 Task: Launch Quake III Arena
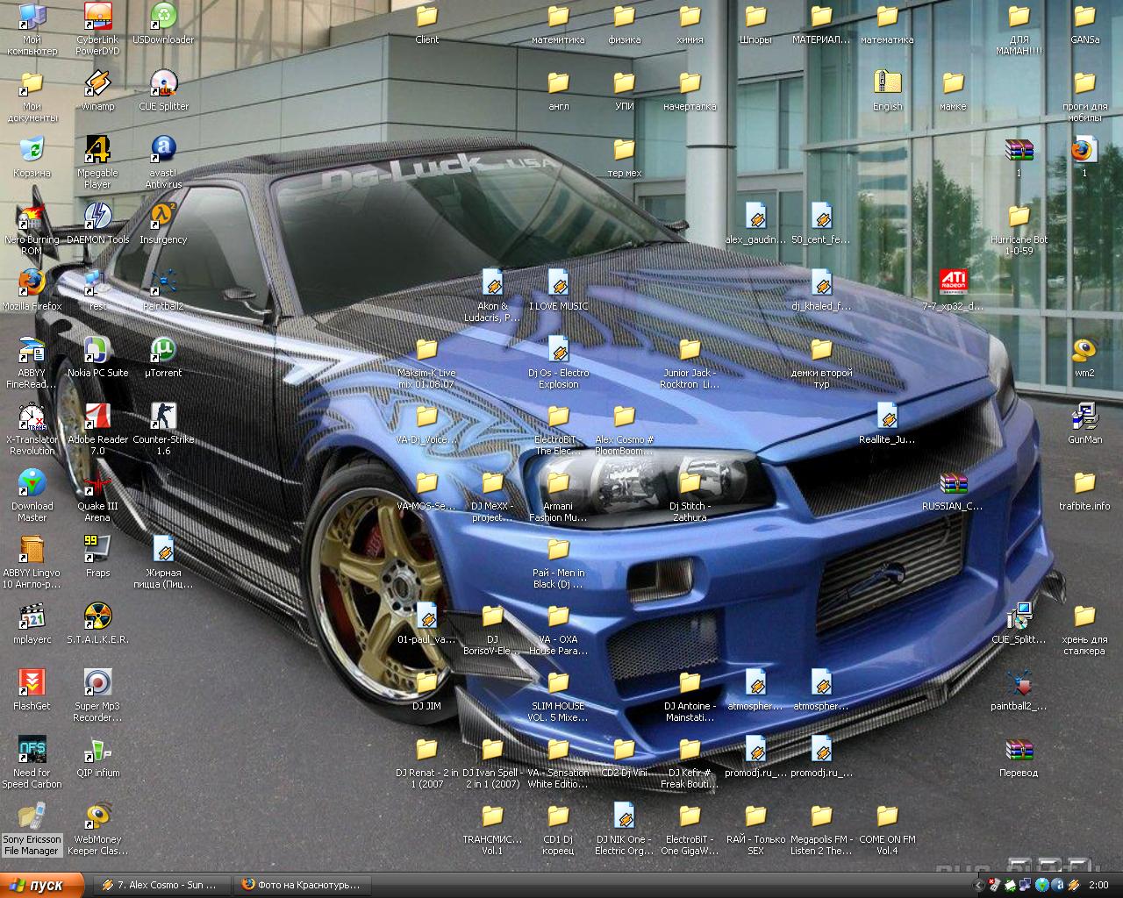(x=97, y=496)
